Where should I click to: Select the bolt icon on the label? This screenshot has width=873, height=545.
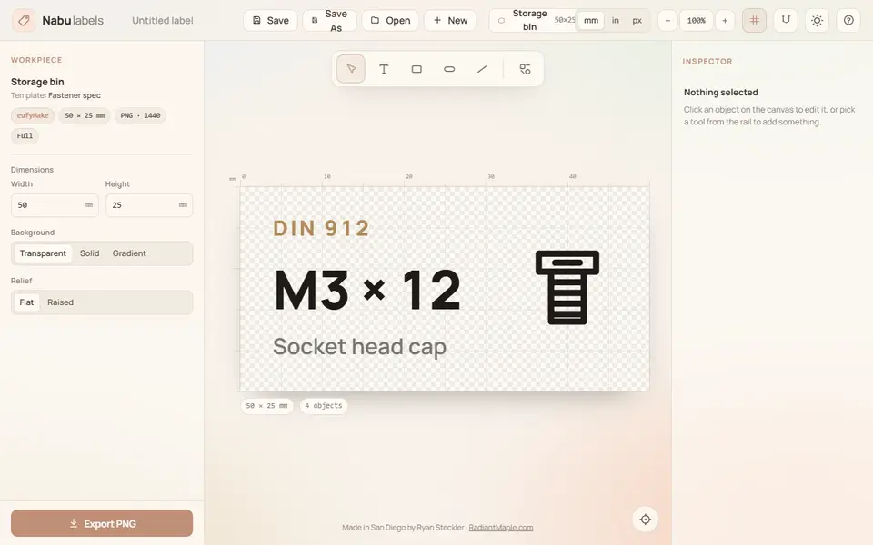tap(567, 288)
